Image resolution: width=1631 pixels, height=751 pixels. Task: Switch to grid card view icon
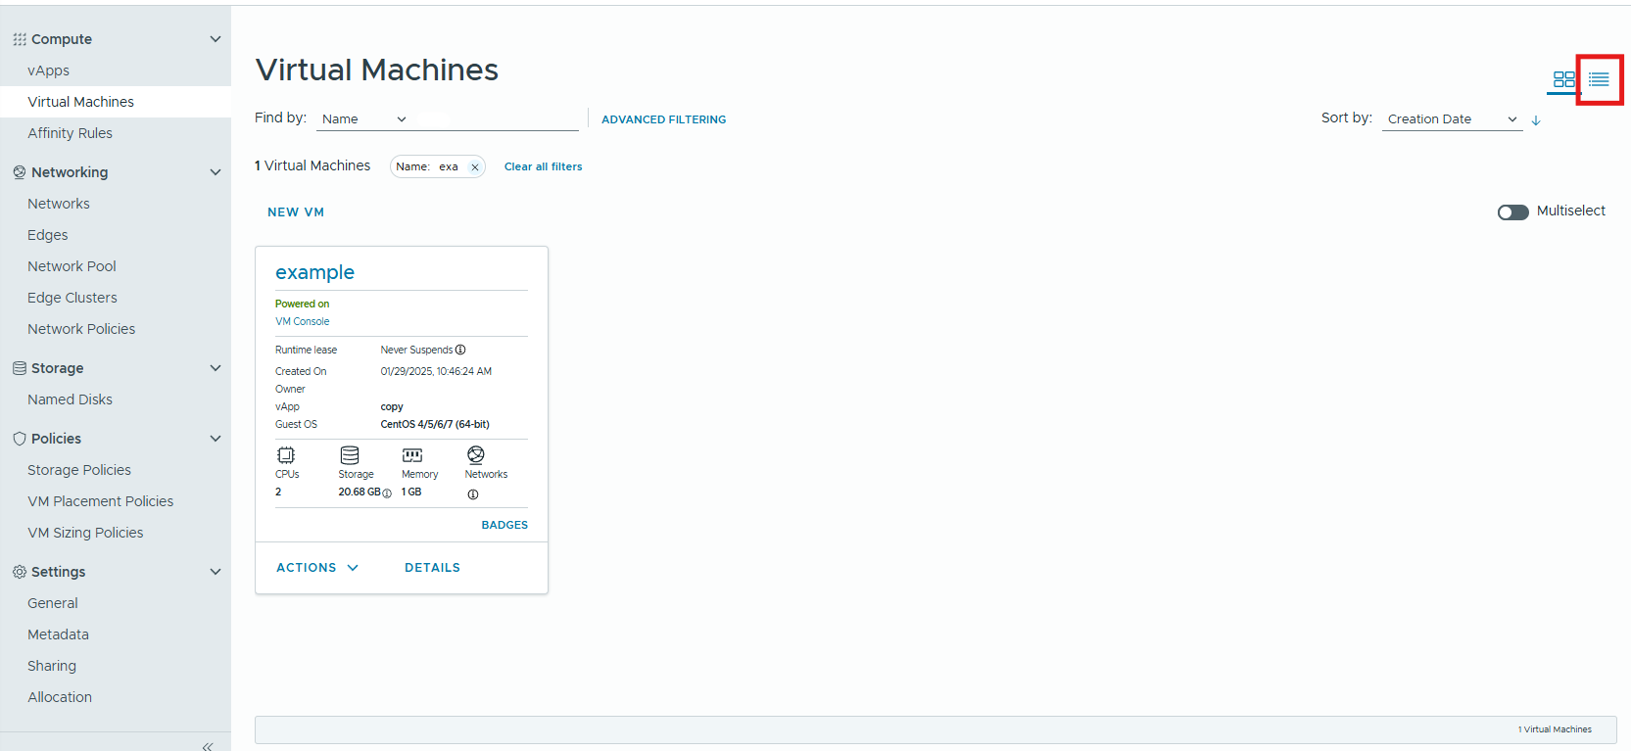click(x=1563, y=79)
